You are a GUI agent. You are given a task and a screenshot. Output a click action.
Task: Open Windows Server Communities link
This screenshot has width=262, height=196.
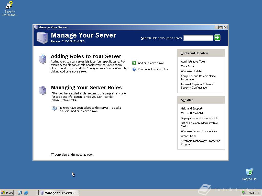pos(199,131)
